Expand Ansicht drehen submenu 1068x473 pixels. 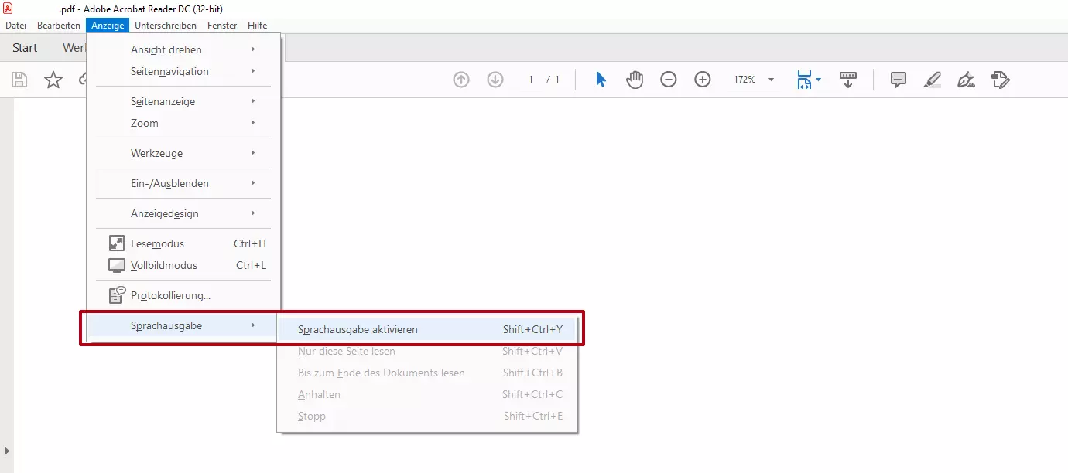tap(183, 49)
